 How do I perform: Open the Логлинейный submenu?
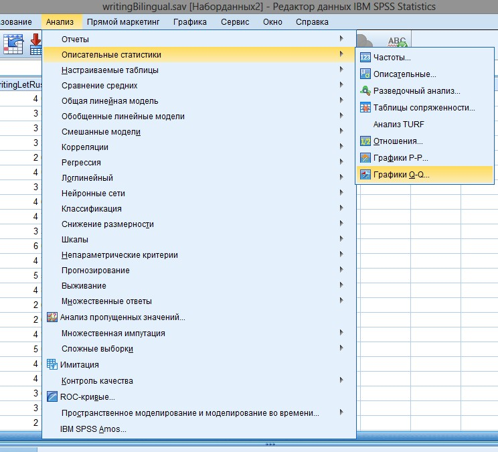[x=199, y=178]
